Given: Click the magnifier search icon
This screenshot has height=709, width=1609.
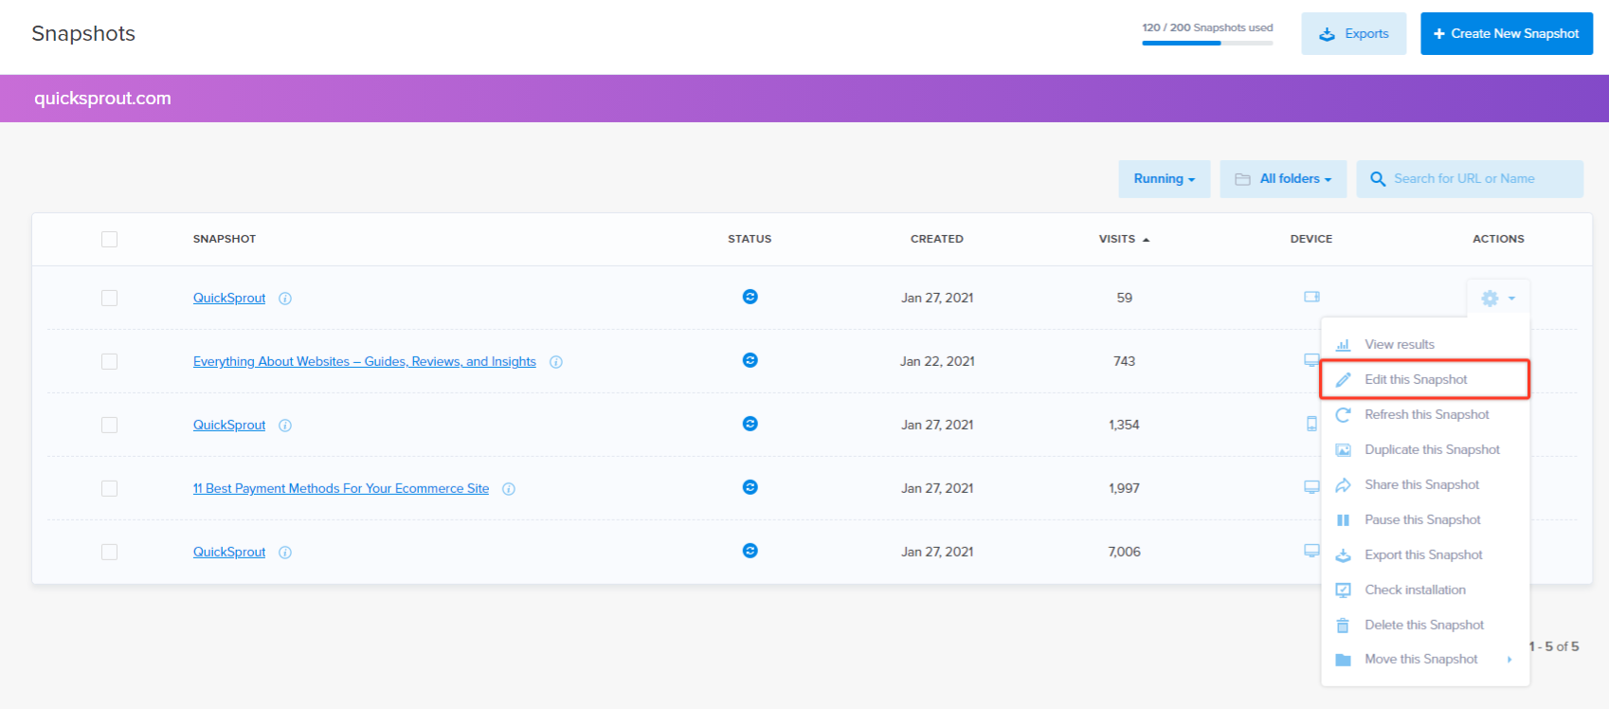Looking at the screenshot, I should pos(1378,178).
